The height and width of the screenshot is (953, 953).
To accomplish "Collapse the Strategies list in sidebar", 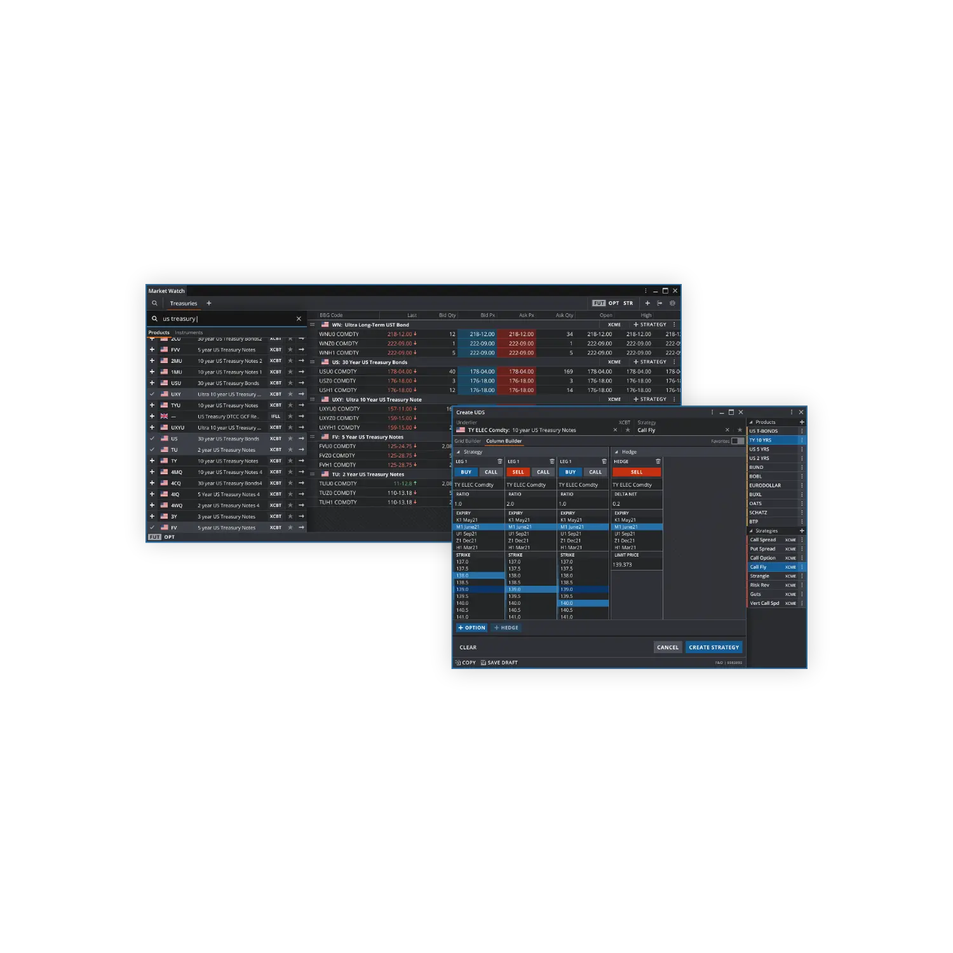I will click(751, 531).
